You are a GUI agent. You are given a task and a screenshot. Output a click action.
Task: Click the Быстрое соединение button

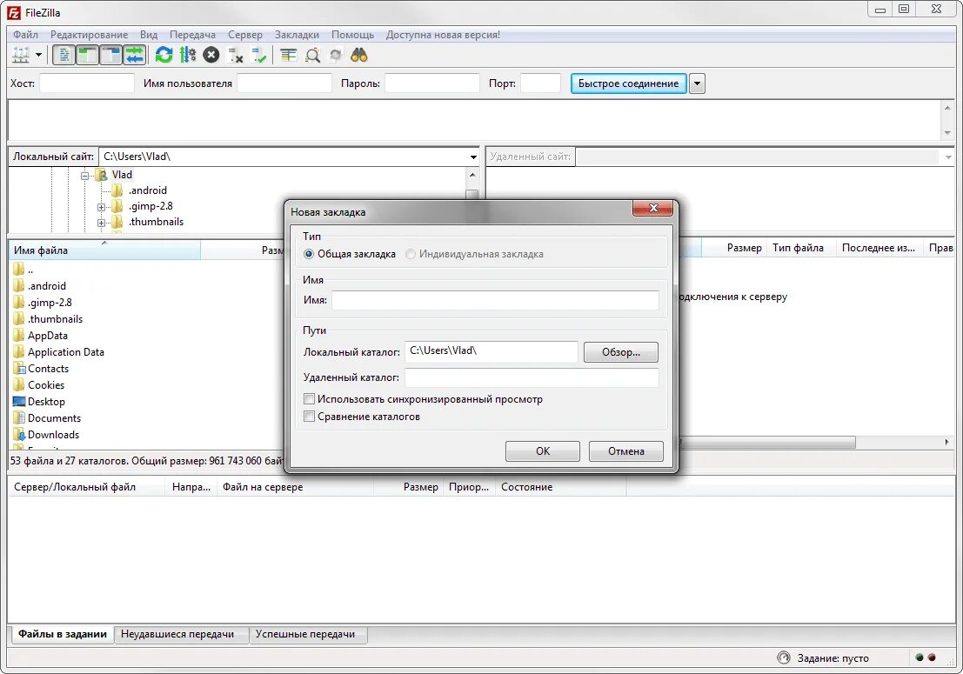pos(628,83)
